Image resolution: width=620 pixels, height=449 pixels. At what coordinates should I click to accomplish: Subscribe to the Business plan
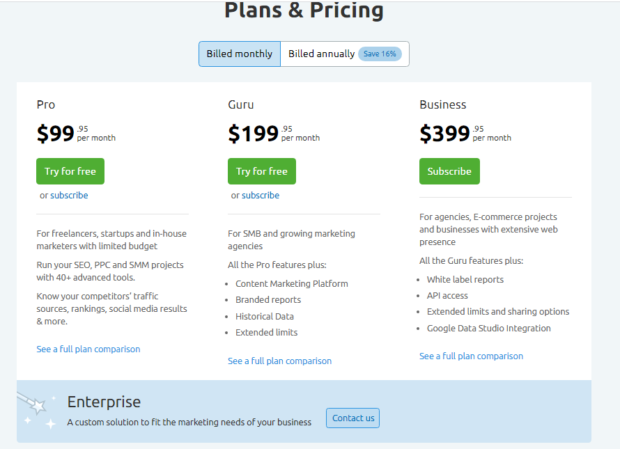tap(449, 171)
